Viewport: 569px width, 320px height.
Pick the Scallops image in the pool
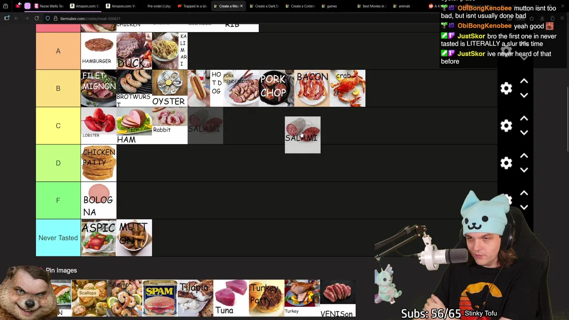89,298
